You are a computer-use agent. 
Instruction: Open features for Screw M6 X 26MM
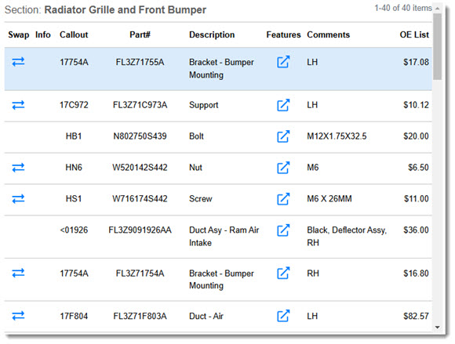pos(283,199)
